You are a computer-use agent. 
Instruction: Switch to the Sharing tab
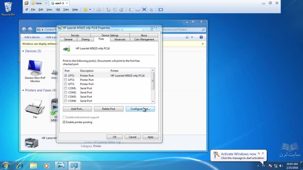tap(86, 39)
